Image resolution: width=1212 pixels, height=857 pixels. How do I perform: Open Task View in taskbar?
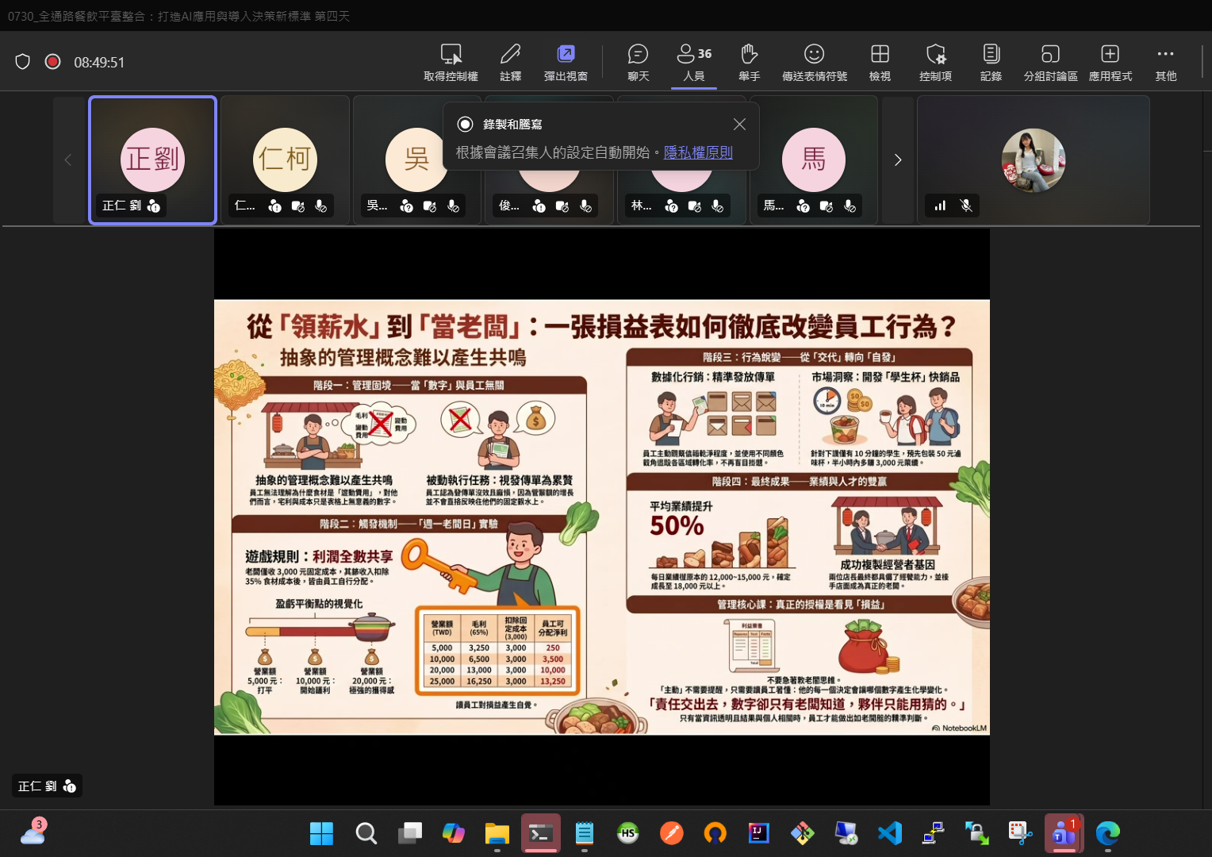(x=409, y=833)
